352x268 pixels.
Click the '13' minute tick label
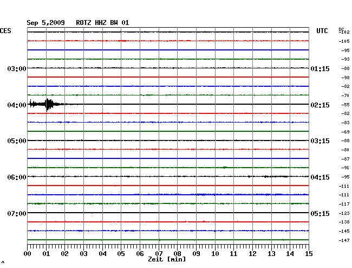pos(271,254)
